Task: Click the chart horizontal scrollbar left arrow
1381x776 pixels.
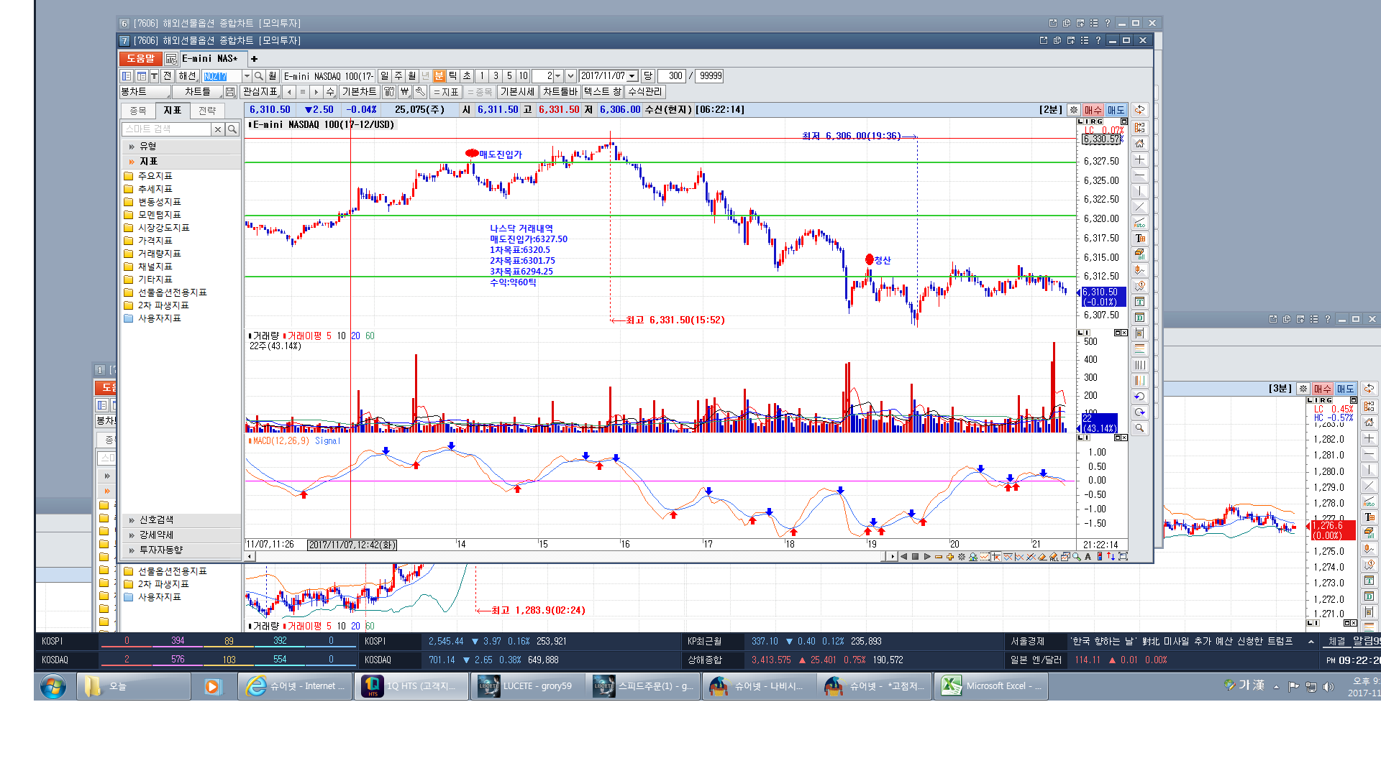Action: pos(250,557)
